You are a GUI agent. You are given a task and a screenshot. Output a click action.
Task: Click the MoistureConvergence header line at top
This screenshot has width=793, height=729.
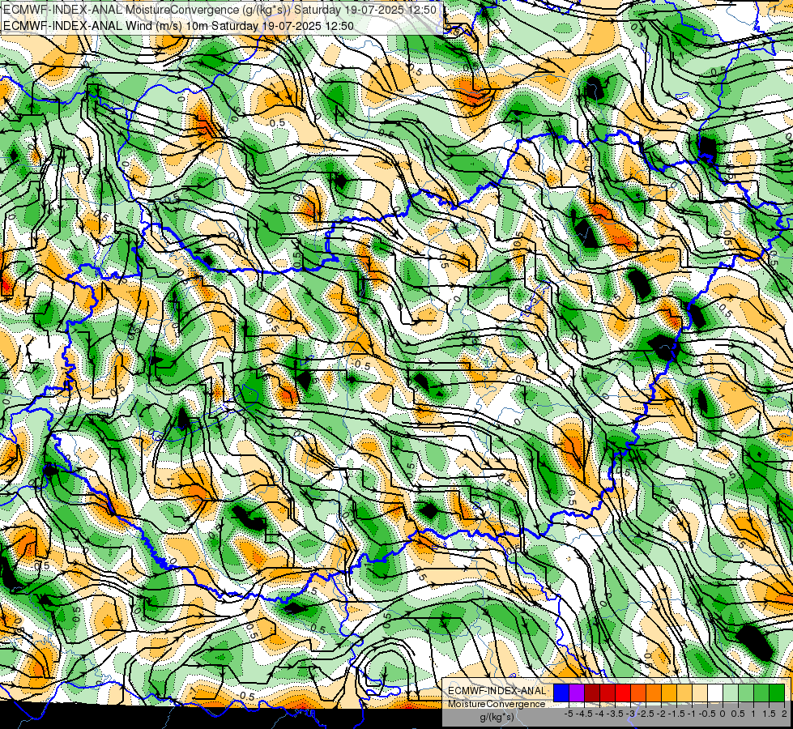click(220, 9)
